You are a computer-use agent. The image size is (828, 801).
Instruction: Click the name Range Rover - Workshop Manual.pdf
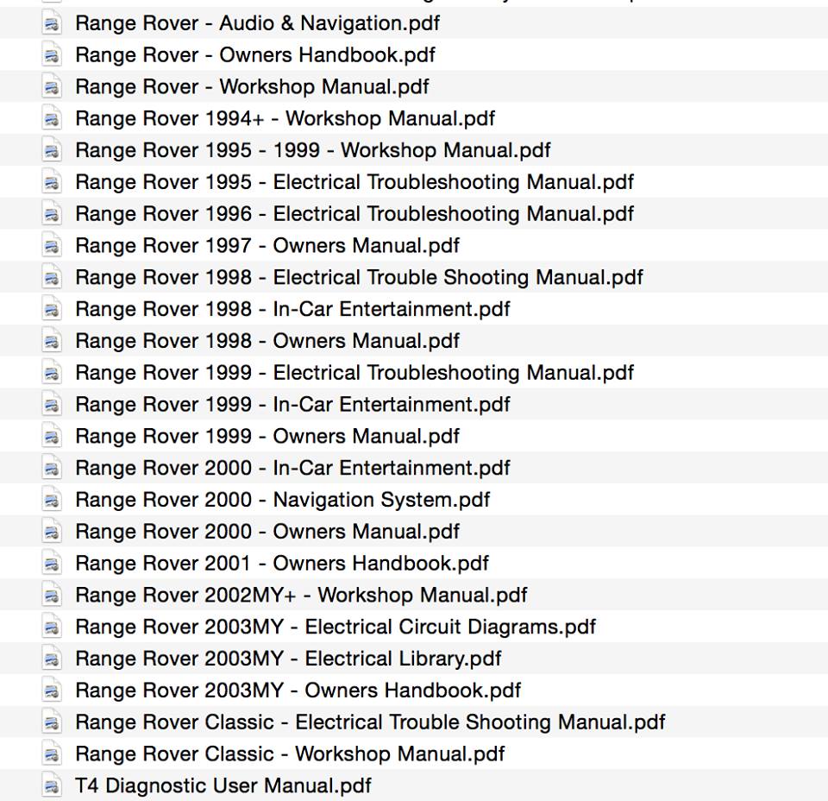point(253,86)
